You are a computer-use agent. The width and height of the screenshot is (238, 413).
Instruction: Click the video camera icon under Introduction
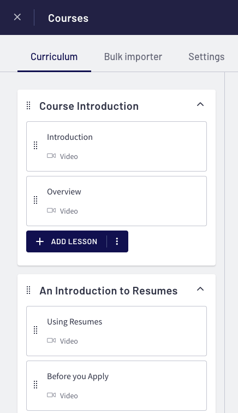(x=51, y=156)
